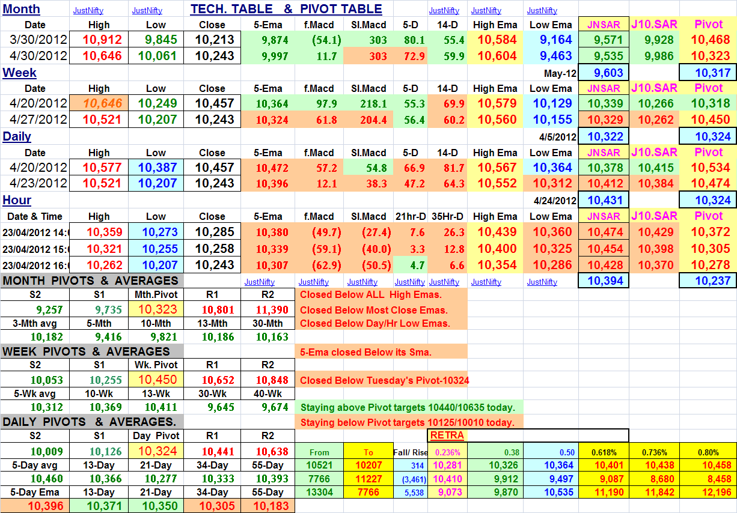The image size is (737, 513).
Task: Select the Mth.Pivot header cell
Action: pyautogui.click(x=156, y=294)
